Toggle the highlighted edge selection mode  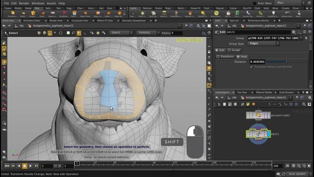click(50, 33)
